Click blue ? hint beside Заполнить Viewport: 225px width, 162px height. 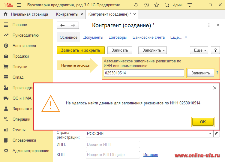tap(217, 73)
